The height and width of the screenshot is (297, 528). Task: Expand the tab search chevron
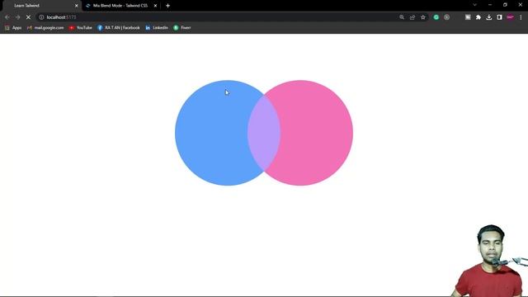[475, 5]
